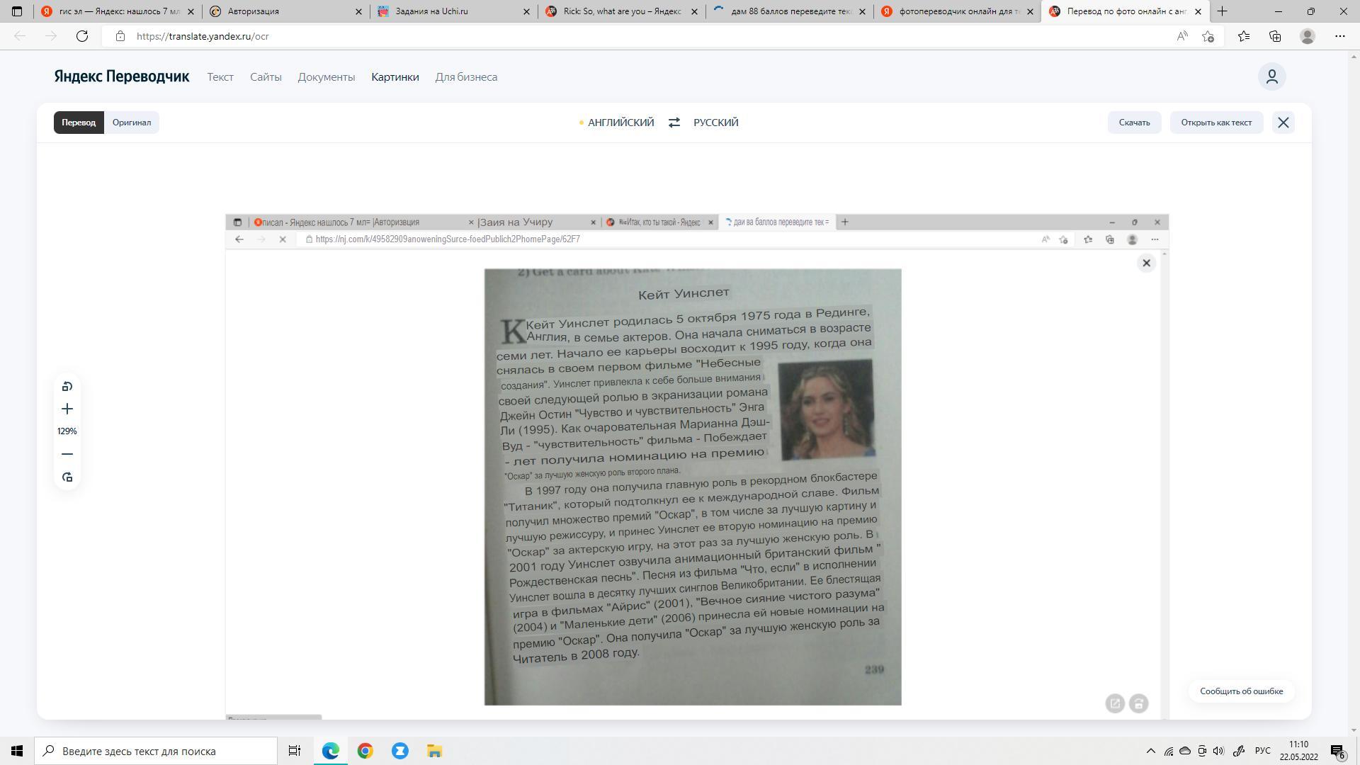Switch to дам 88 баллов tab
The image size is (1360, 765).
coord(789,11)
